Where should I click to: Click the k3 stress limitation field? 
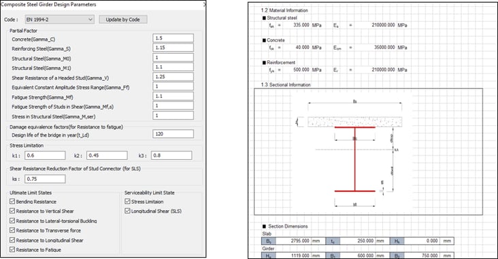coord(171,156)
